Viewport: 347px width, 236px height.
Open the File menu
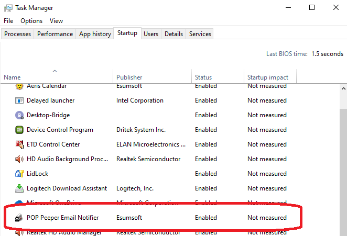point(8,21)
